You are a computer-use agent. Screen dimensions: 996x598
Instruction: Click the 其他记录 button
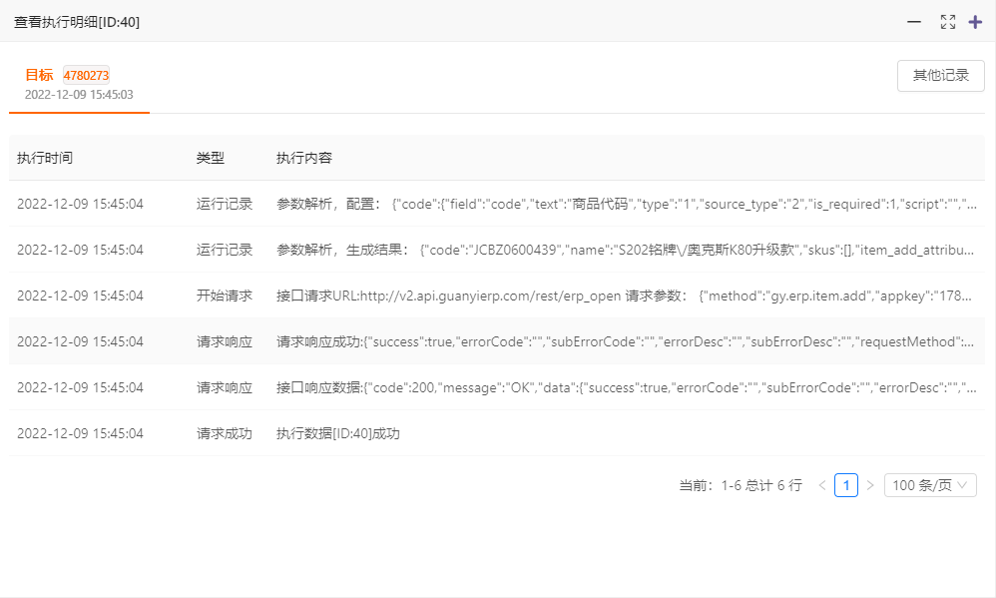[x=940, y=76]
